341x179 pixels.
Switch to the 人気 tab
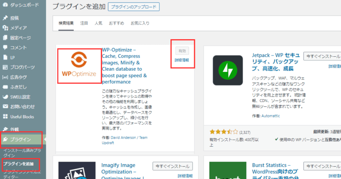pos(98,23)
